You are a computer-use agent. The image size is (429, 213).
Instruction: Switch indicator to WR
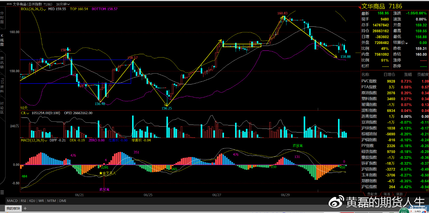point(41,201)
